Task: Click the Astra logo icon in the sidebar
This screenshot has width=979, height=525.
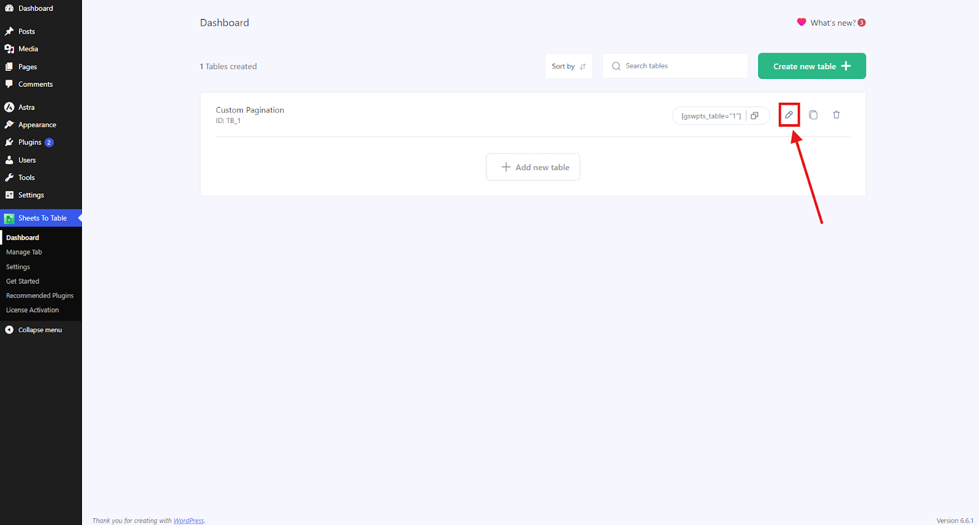Action: pyautogui.click(x=9, y=107)
